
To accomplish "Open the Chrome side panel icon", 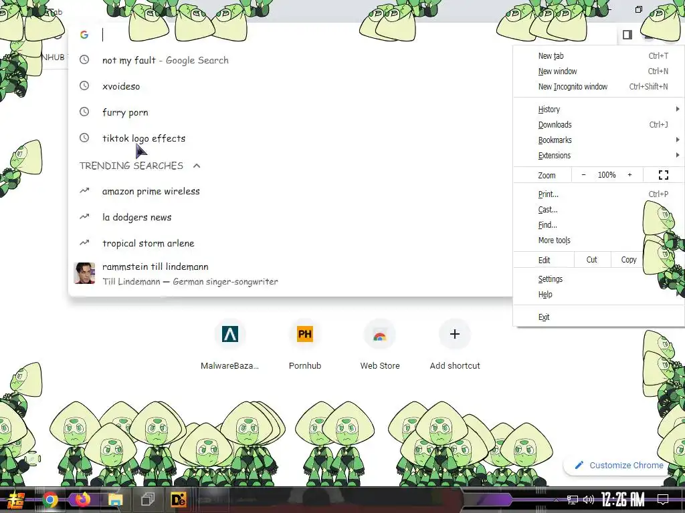I will 627,35.
